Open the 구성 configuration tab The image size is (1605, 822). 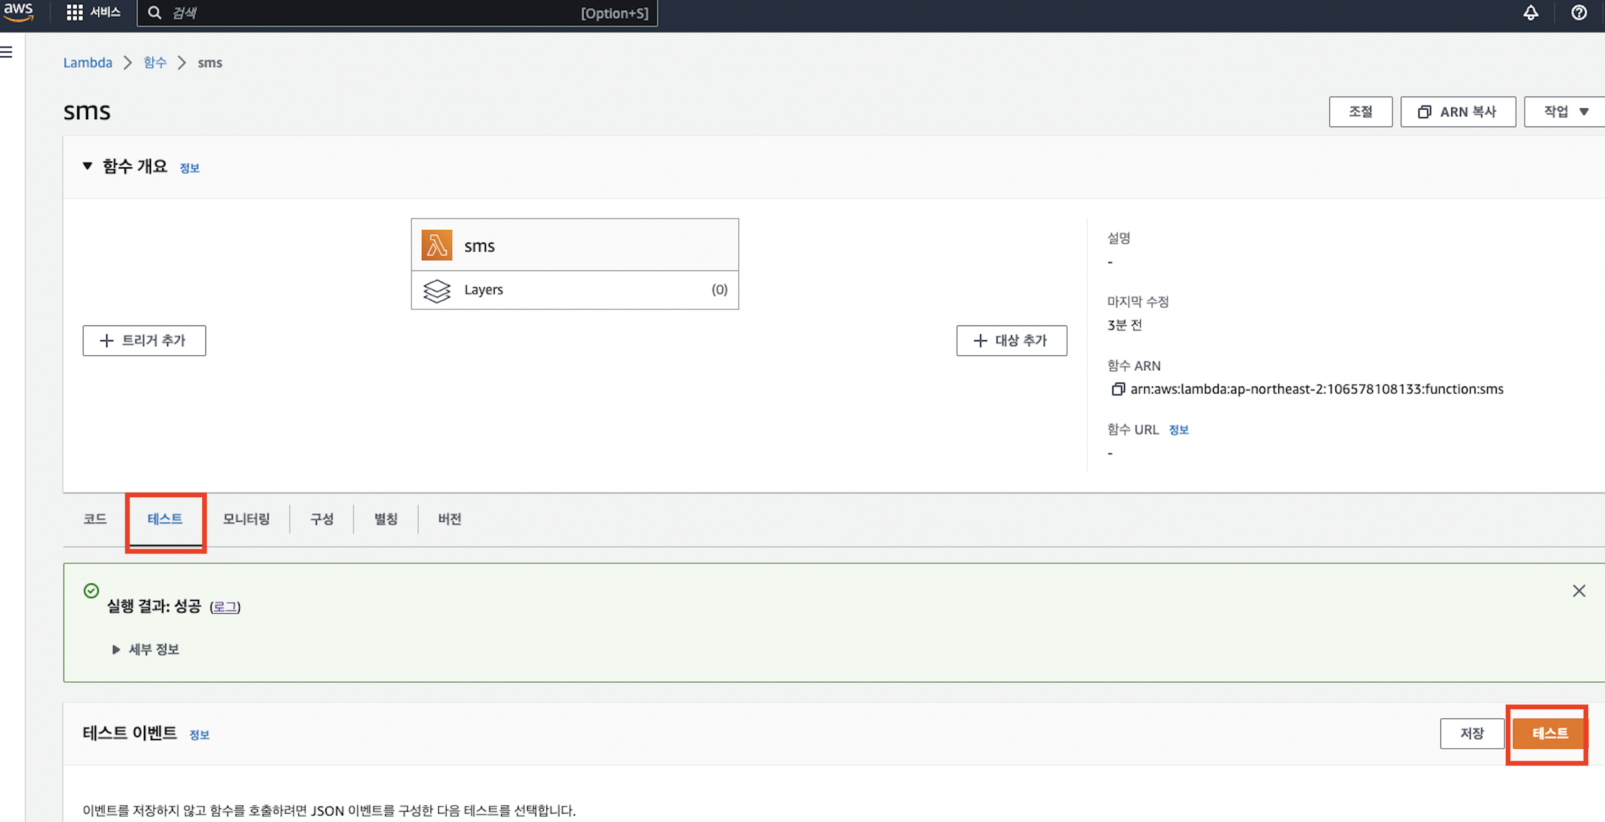coord(322,519)
